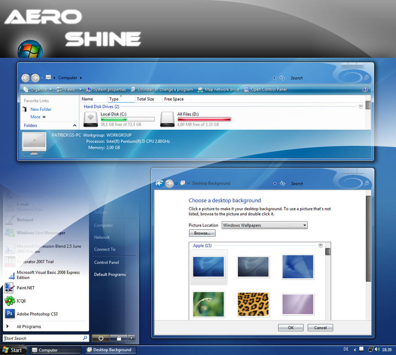Select the leopard print wallpaper thumbnail
The image size is (396, 355).
point(253,304)
